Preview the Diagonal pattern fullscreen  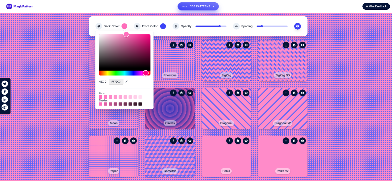tap(246, 93)
